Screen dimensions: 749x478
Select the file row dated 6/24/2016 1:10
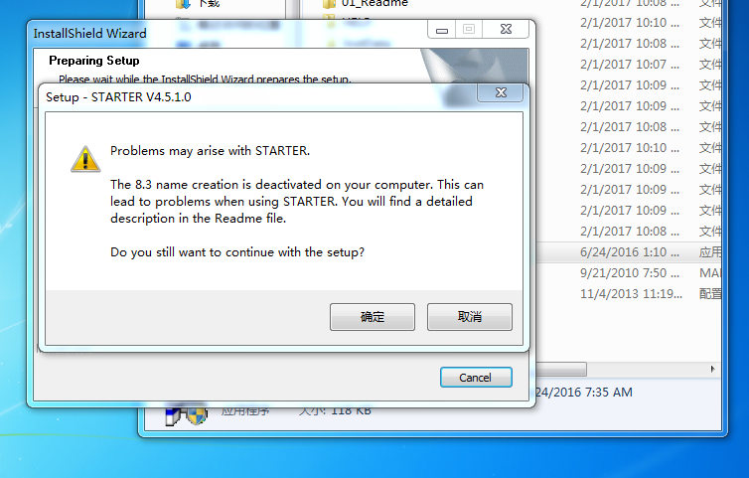628,251
